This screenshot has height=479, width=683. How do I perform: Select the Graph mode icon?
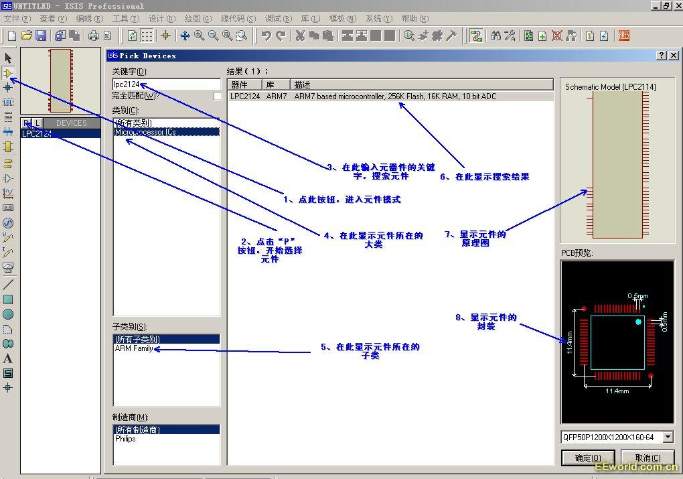[x=8, y=193]
